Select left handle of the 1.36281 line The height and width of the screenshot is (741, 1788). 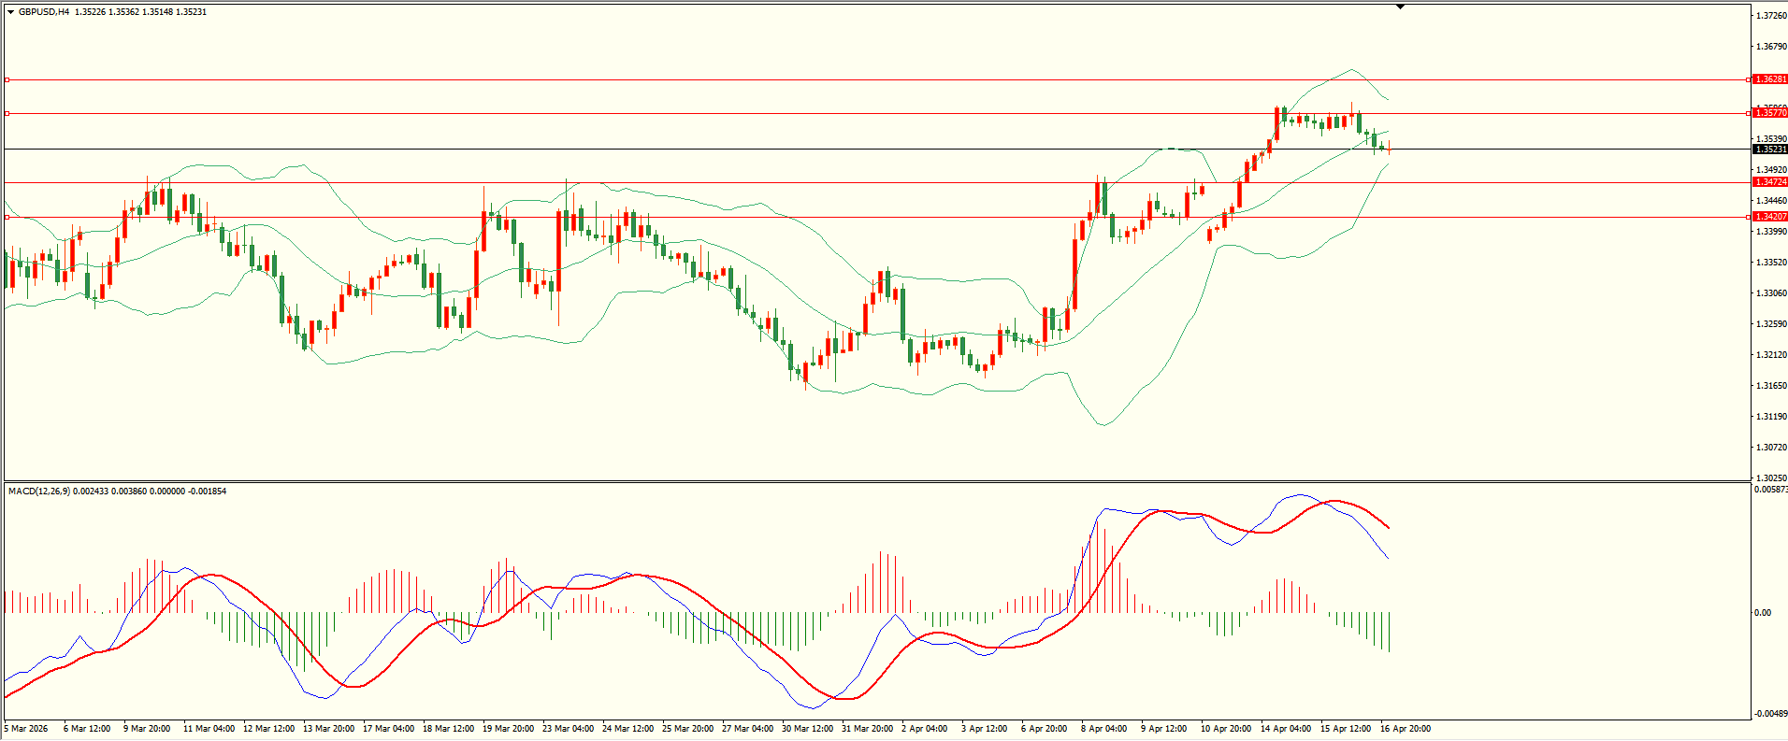coord(7,79)
